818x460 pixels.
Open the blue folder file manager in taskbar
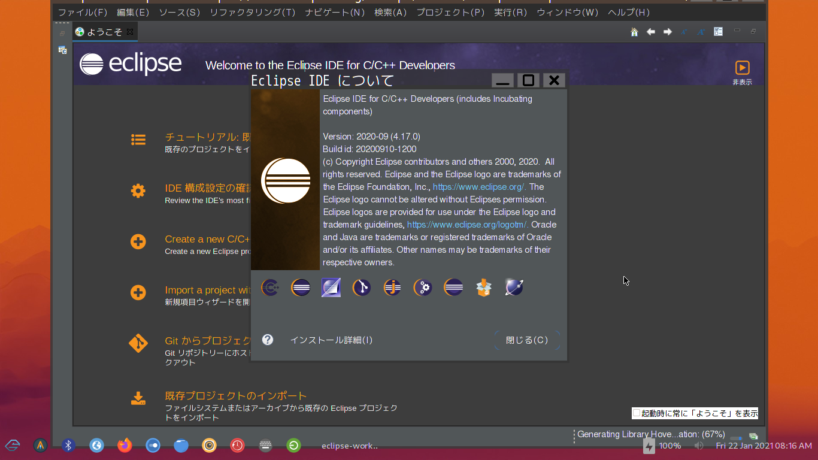[181, 445]
